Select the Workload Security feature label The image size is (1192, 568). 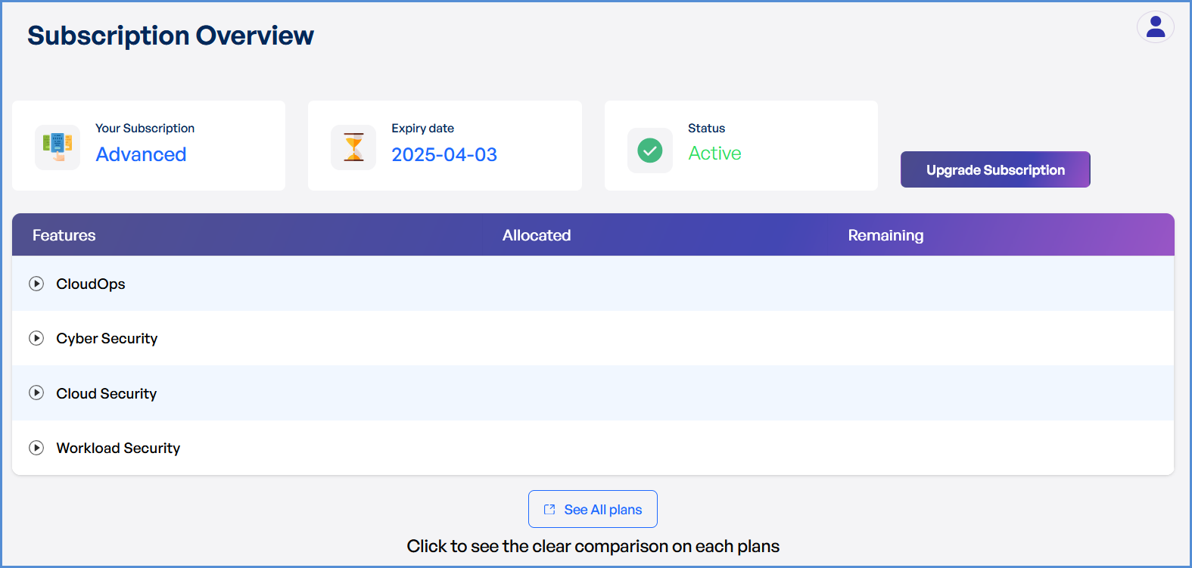118,448
